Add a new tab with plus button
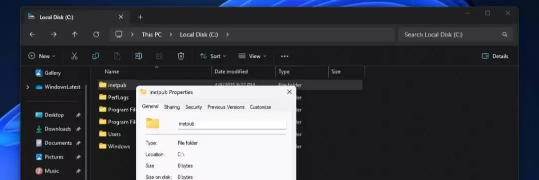The height and width of the screenshot is (180, 539). point(140,17)
